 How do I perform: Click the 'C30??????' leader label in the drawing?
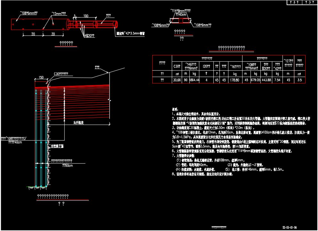pos(61,74)
